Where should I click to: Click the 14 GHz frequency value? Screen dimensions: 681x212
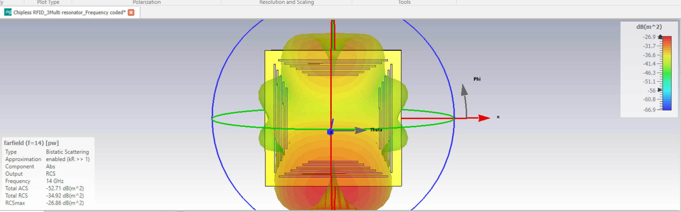pyautogui.click(x=55, y=181)
